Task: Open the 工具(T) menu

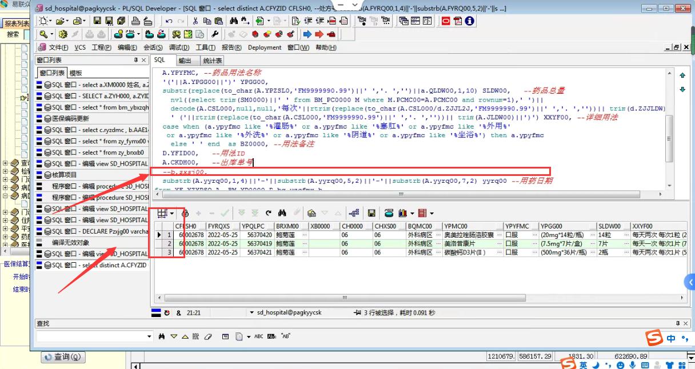Action: (x=206, y=47)
